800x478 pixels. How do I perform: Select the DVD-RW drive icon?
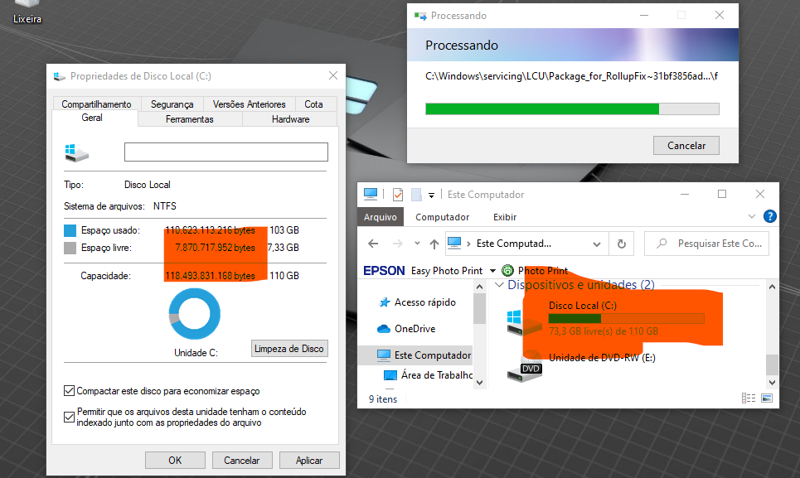(x=525, y=367)
